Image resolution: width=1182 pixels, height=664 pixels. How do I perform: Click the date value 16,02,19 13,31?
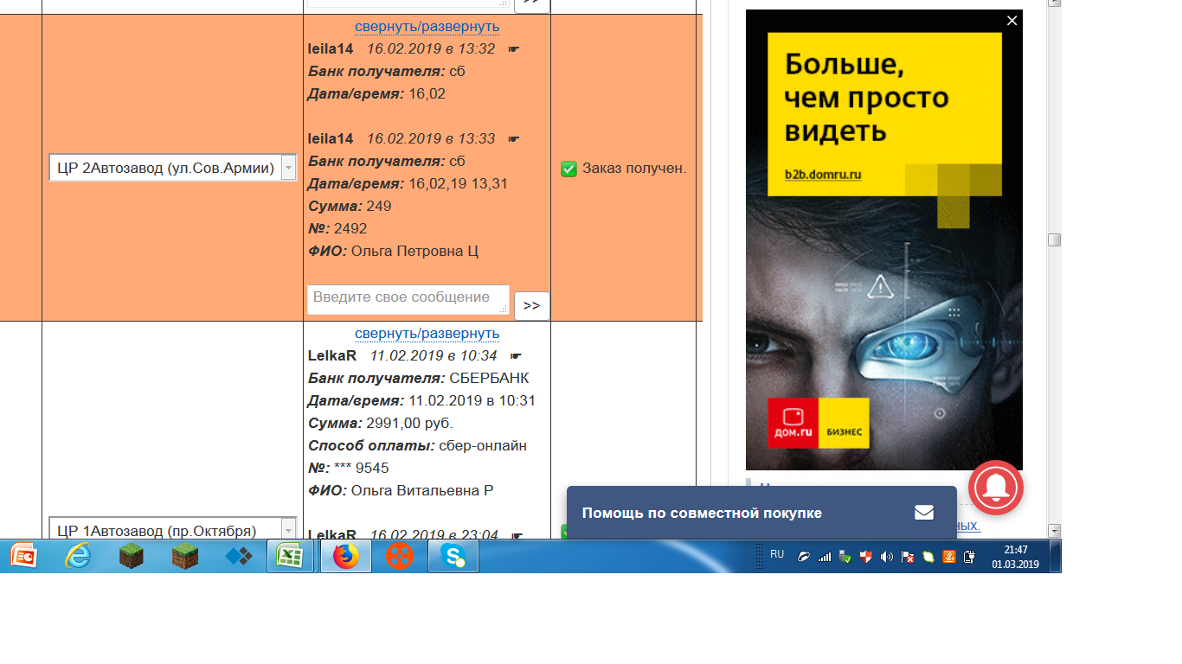[x=459, y=184]
